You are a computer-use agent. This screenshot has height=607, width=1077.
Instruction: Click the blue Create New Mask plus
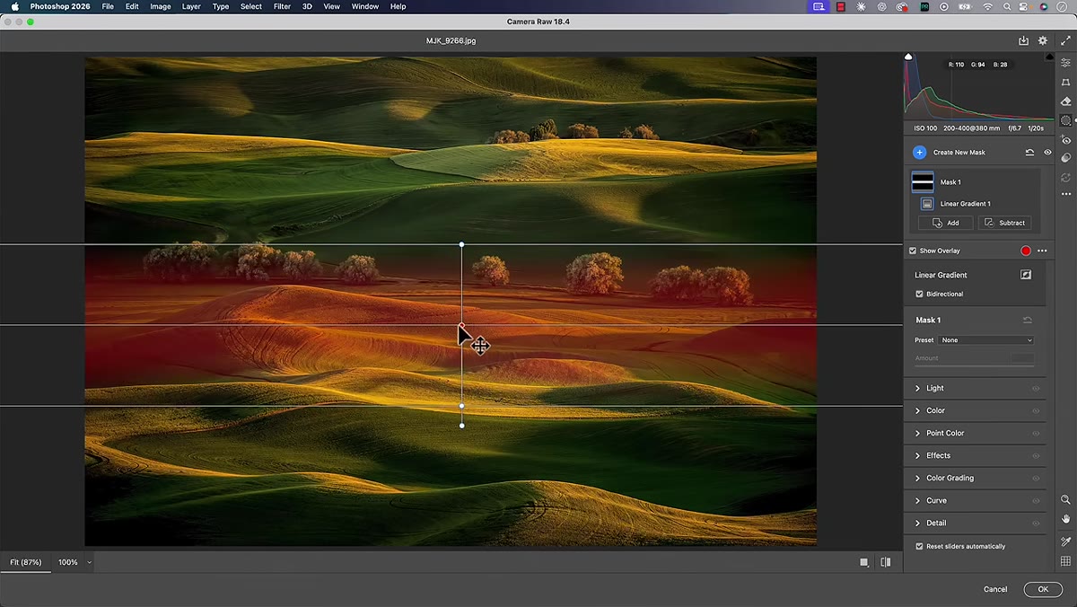point(919,153)
